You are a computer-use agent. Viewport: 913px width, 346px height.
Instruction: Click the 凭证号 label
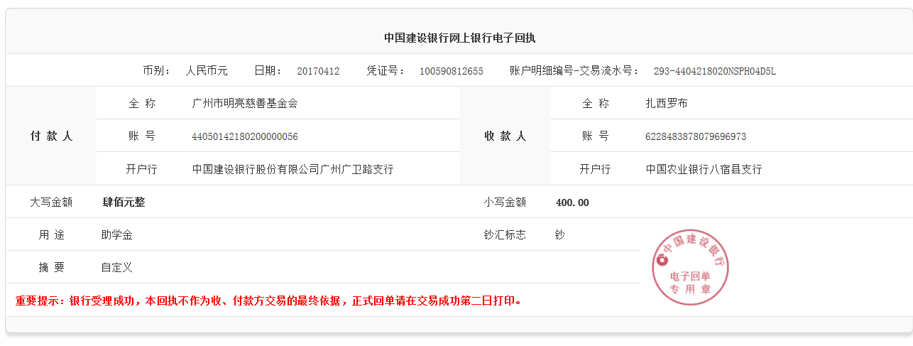tap(386, 70)
